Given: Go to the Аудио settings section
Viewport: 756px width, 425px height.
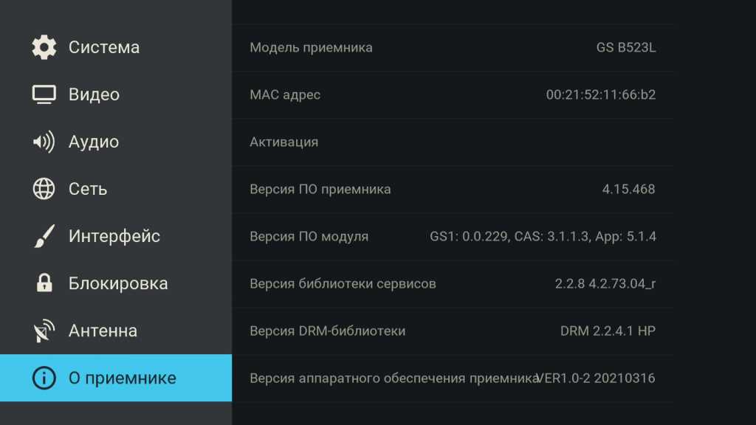Looking at the screenshot, I should tap(94, 142).
